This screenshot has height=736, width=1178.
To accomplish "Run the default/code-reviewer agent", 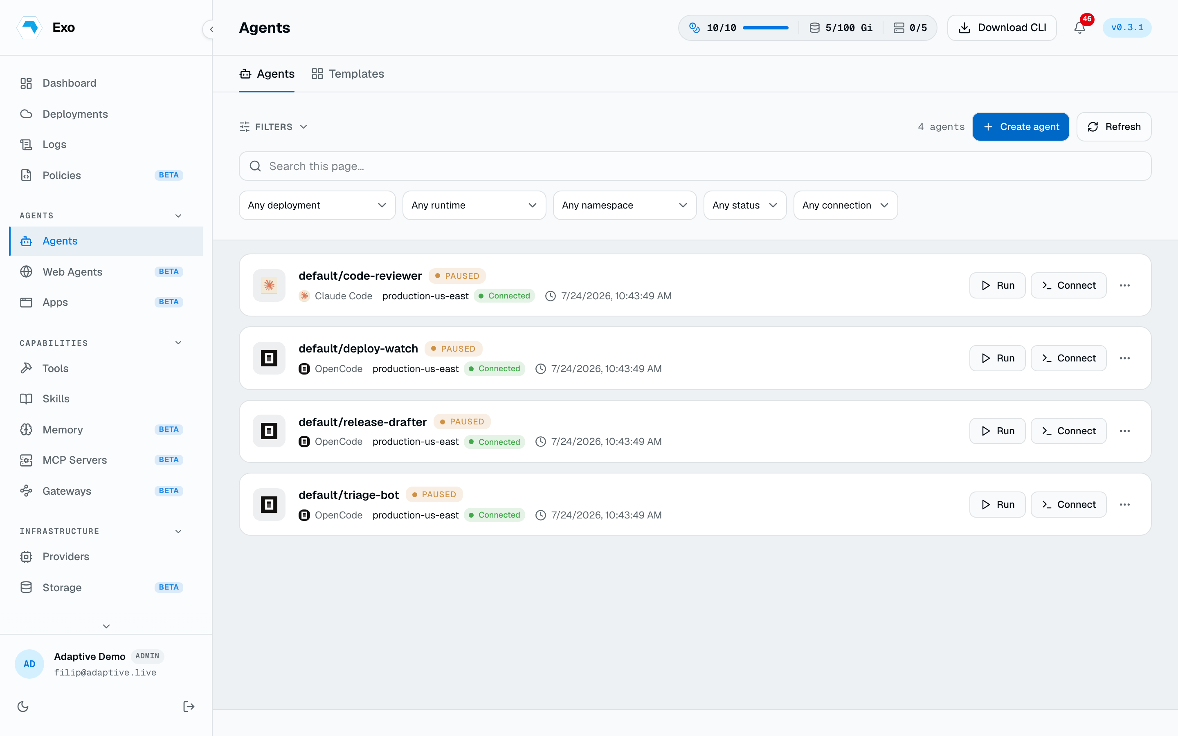I will tap(997, 285).
